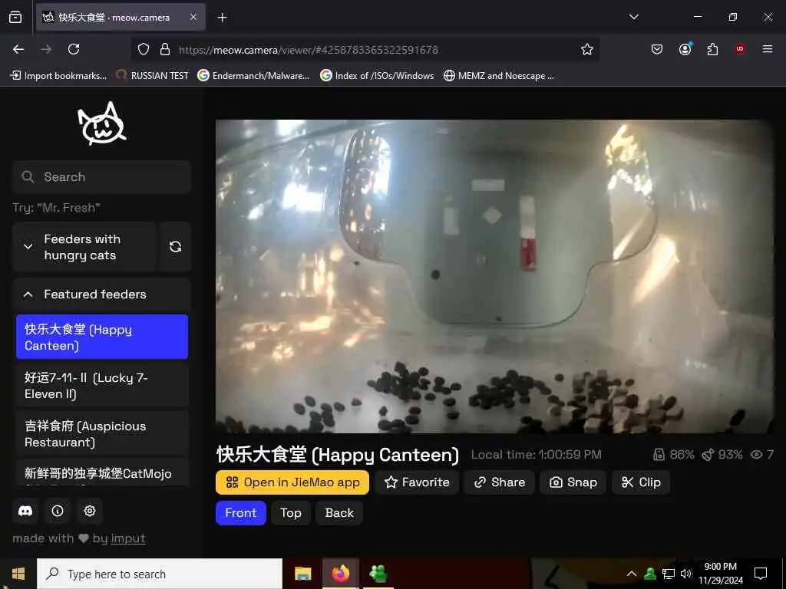Viewport: 786px width, 589px height.
Task: Refresh the hungry cats feeder list
Action: pyautogui.click(x=176, y=246)
